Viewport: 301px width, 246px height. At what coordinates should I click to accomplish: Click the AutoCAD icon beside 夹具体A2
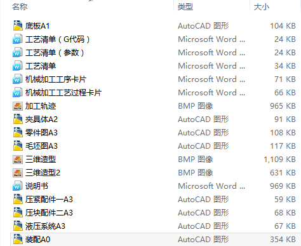(18, 119)
